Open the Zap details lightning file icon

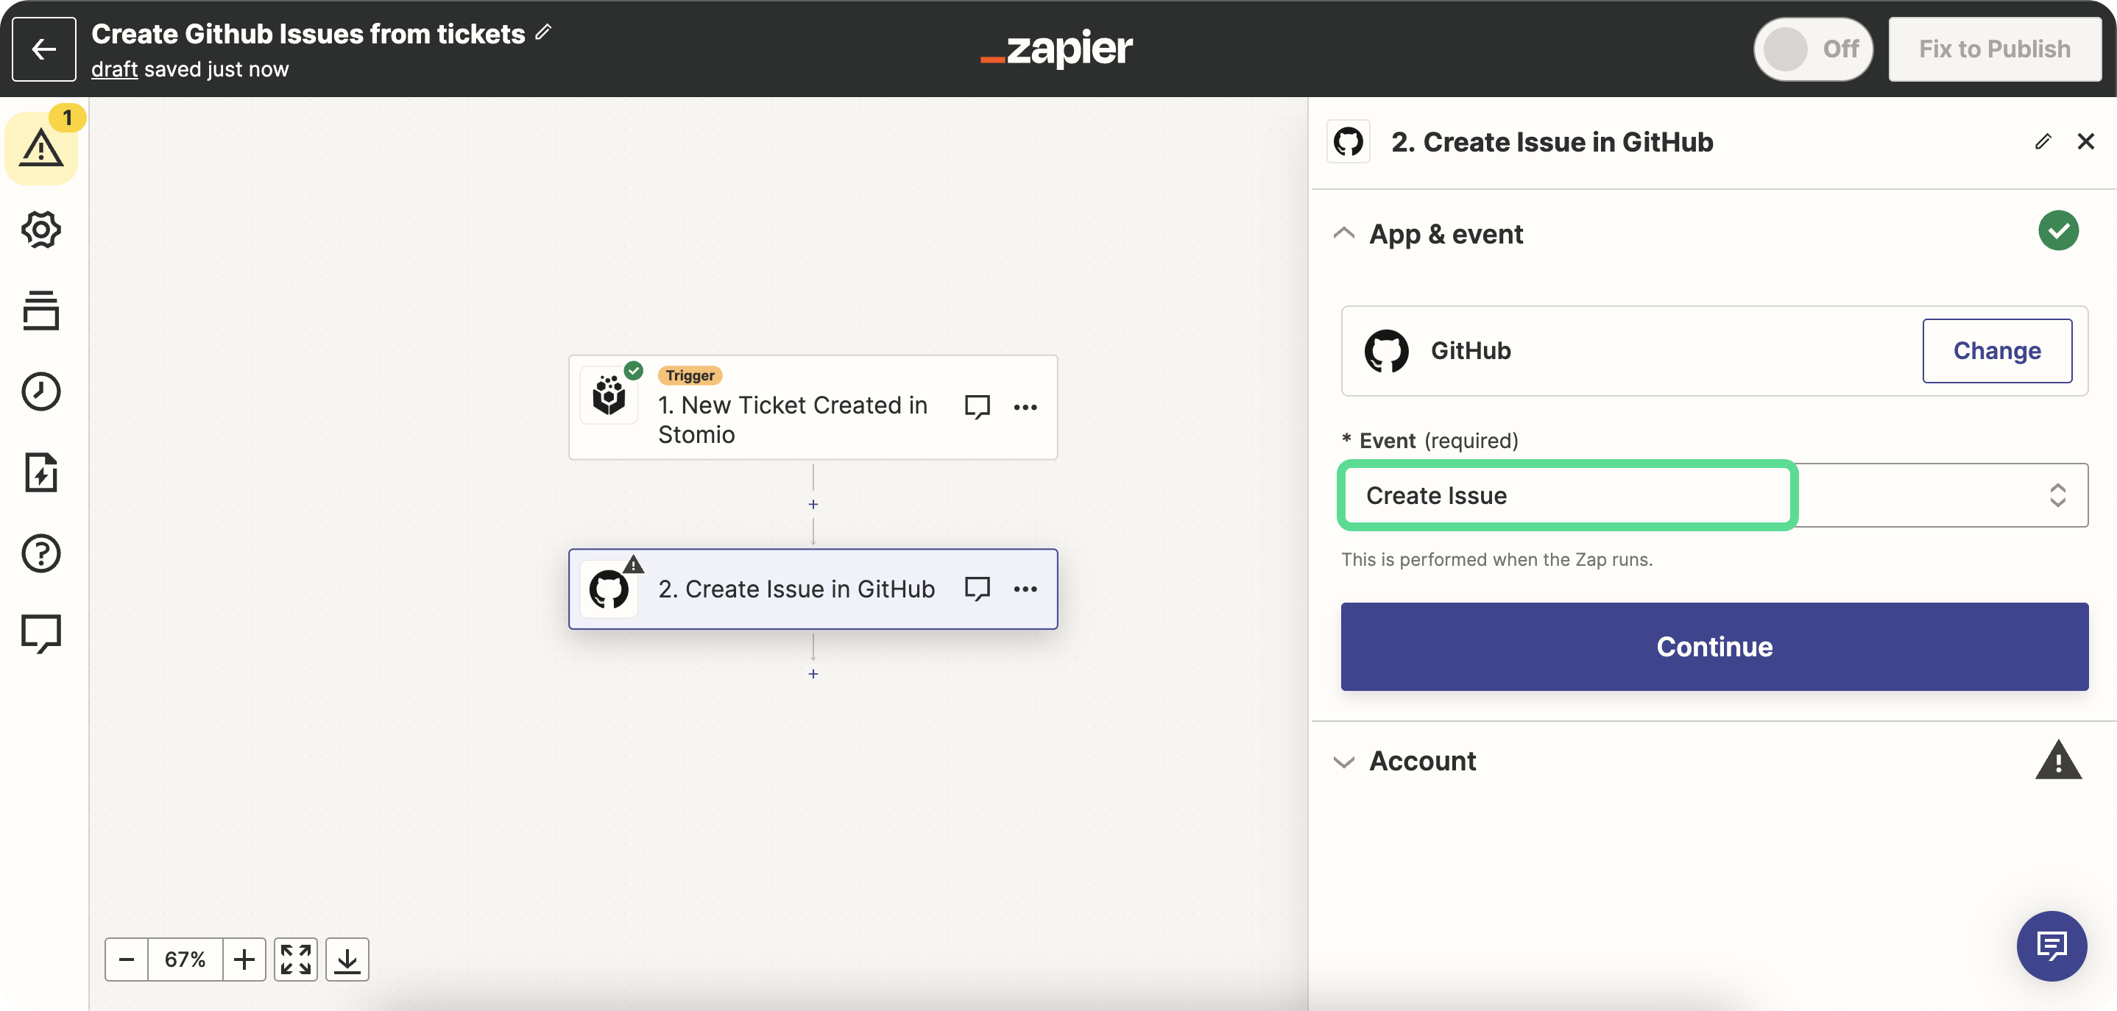coord(41,472)
